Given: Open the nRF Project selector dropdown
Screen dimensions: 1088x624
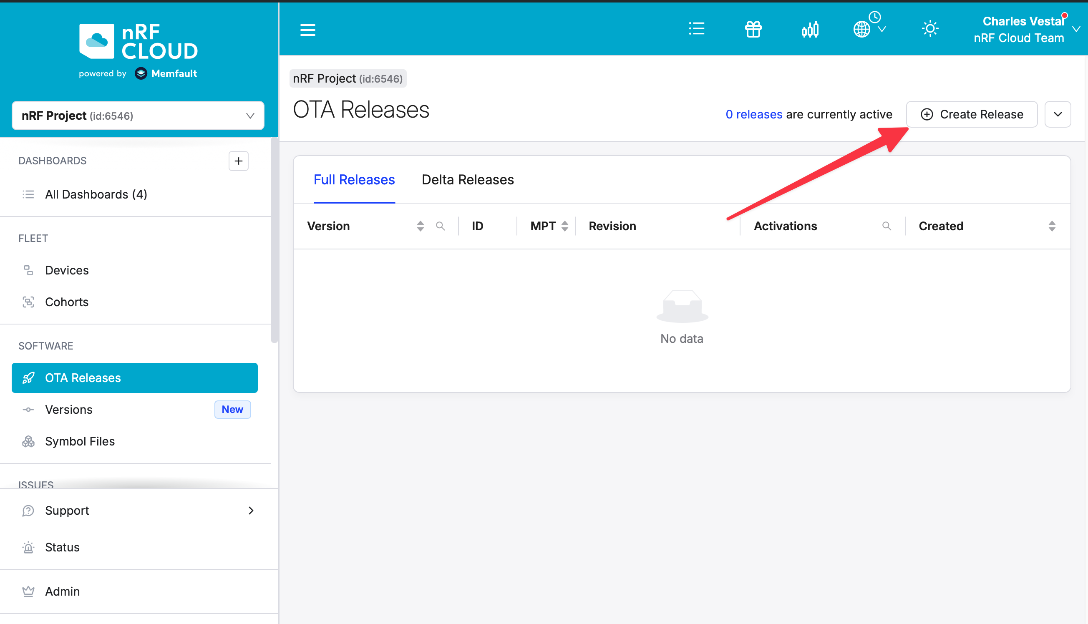Looking at the screenshot, I should click(x=138, y=115).
